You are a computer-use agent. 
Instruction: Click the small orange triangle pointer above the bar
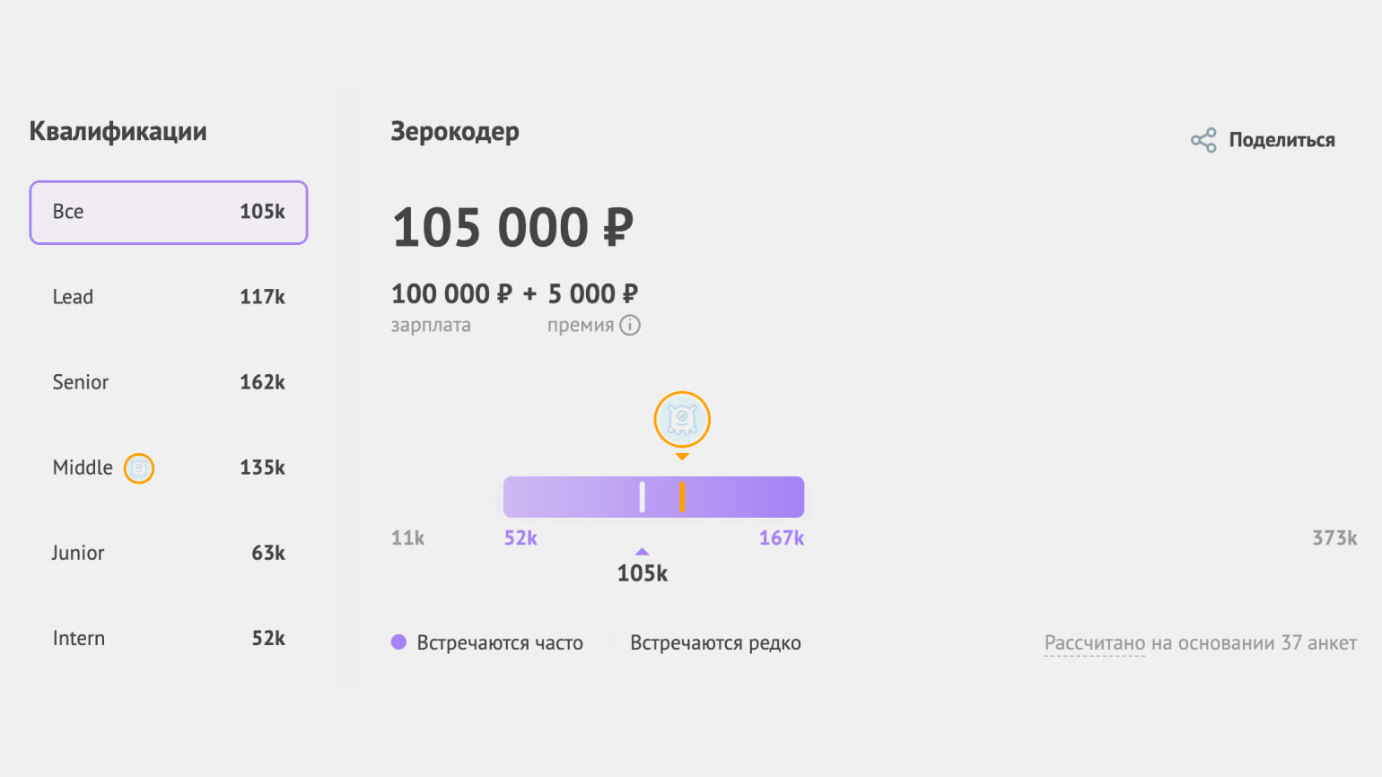tap(682, 458)
